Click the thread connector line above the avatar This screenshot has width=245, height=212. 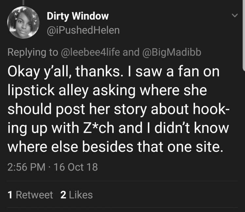(24, 3)
